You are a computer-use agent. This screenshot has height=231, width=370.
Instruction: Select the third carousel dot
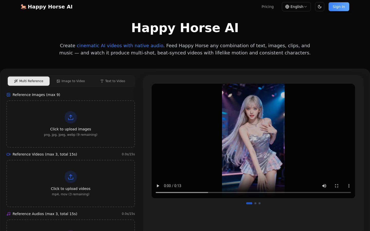[x=260, y=203]
